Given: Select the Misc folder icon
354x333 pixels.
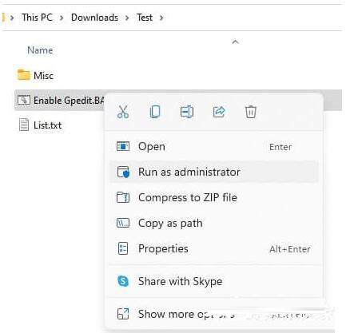Looking at the screenshot, I should pyautogui.click(x=24, y=75).
